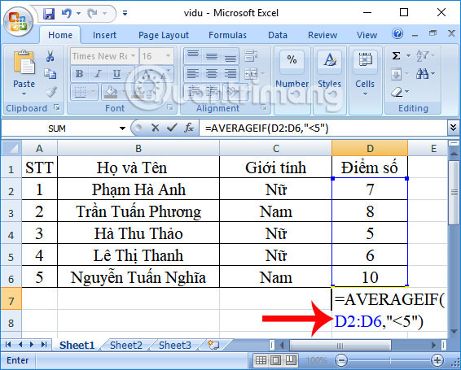The image size is (461, 370).
Task: Align text left
Action: pyautogui.click(x=193, y=74)
